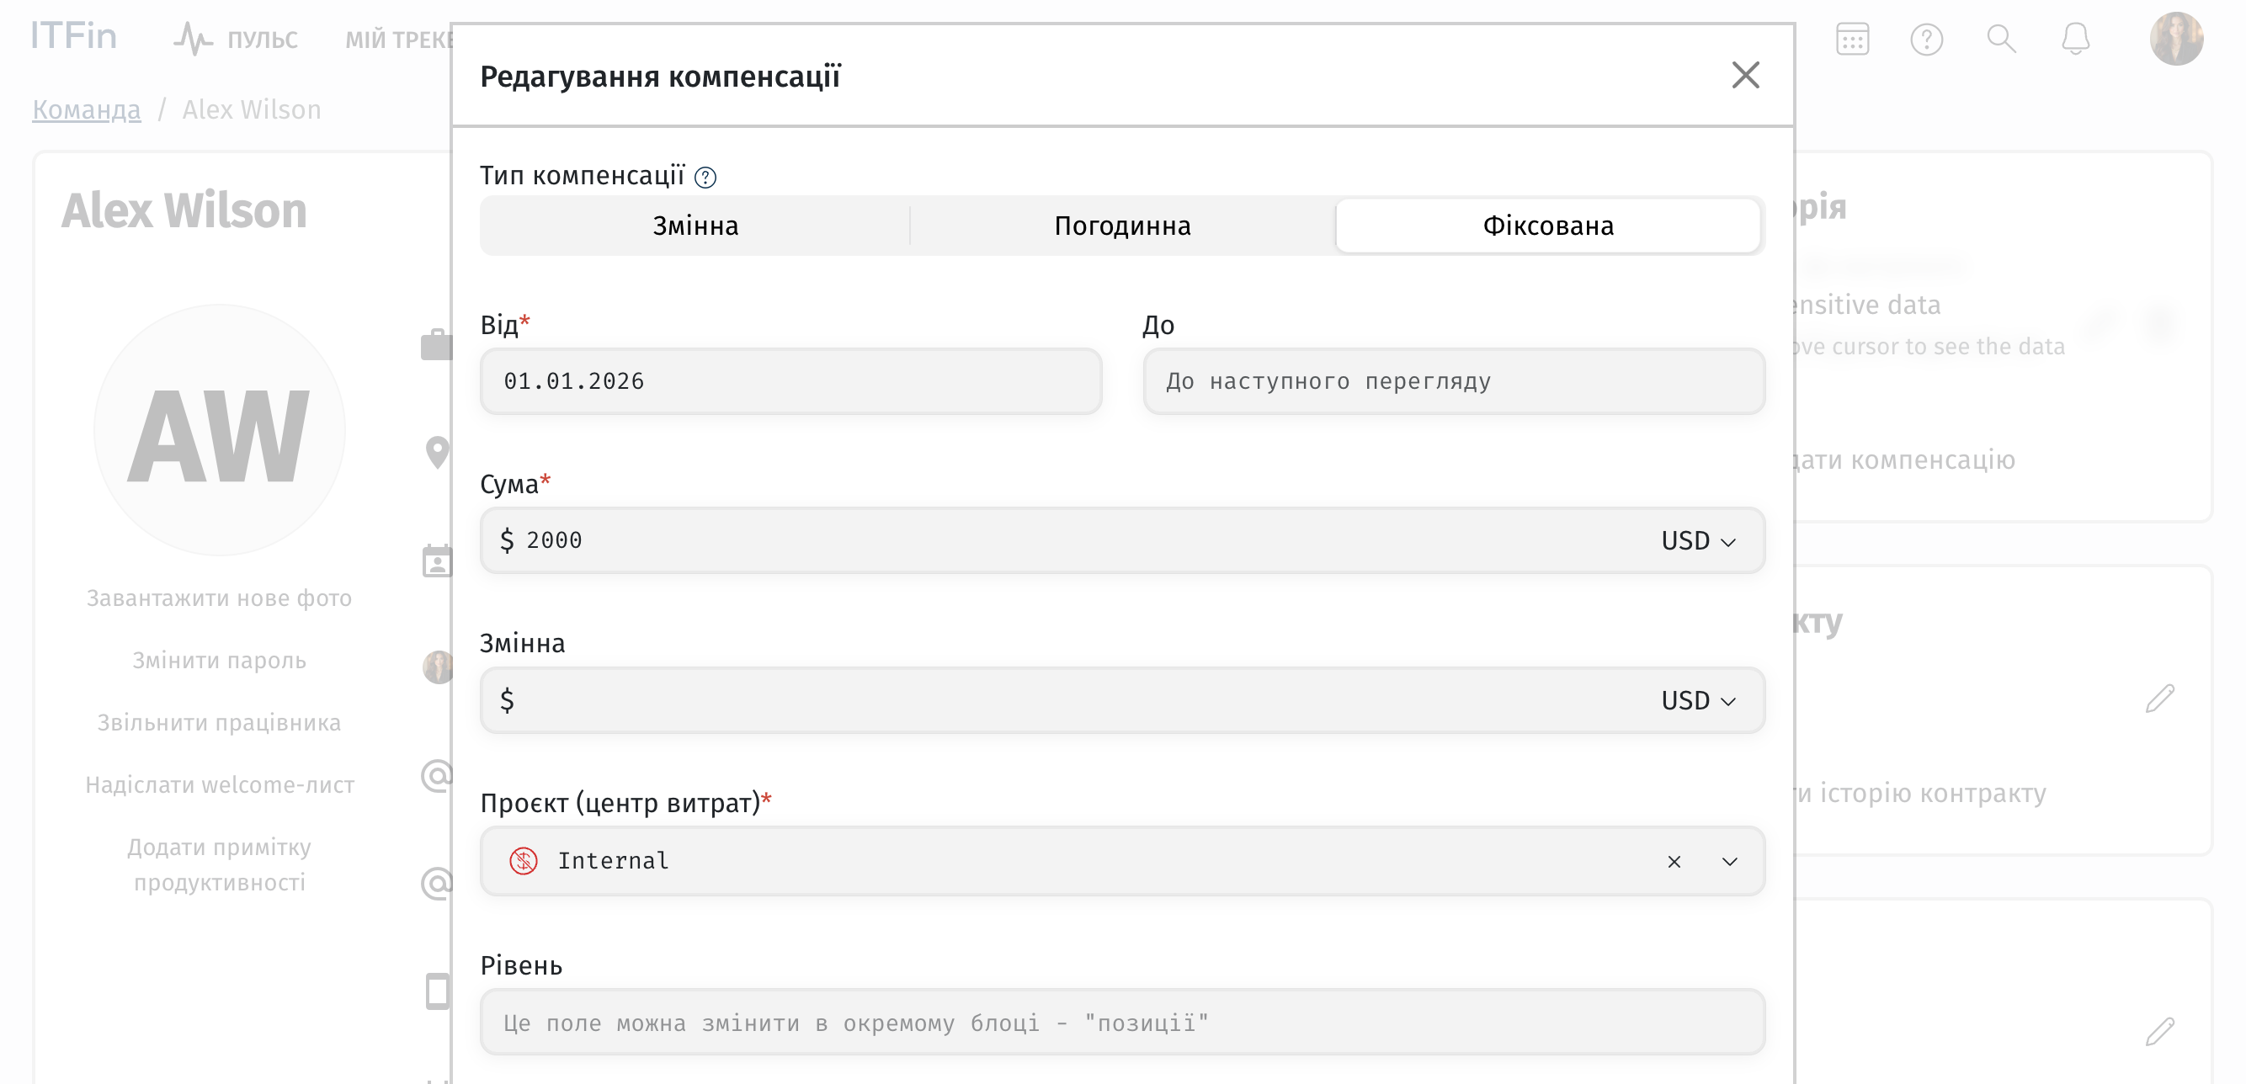Click the Редагування компенсації dialog title
The image size is (2246, 1084).
tap(660, 77)
